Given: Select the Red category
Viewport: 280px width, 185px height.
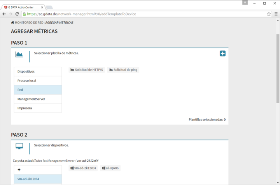Looking at the screenshot, I should click(x=38, y=90).
